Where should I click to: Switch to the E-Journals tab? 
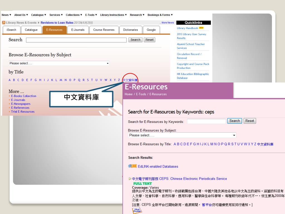(78, 30)
